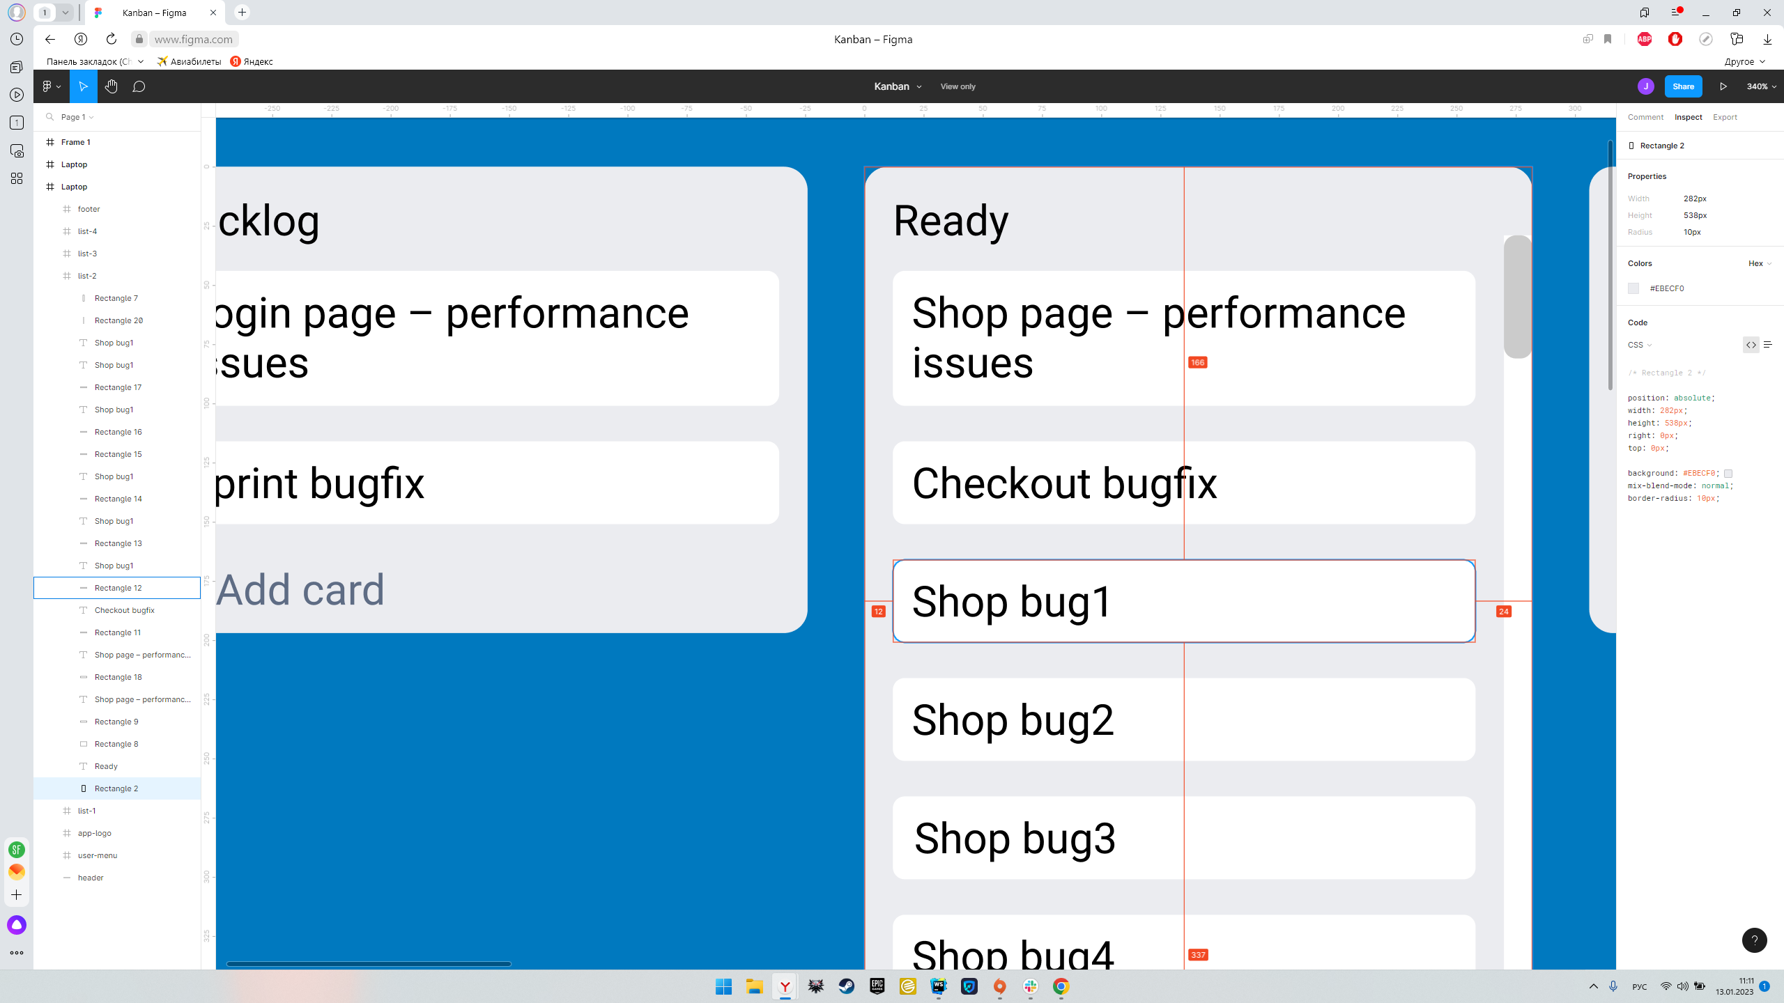Select the list-4 layer
The image size is (1784, 1003).
[117, 231]
